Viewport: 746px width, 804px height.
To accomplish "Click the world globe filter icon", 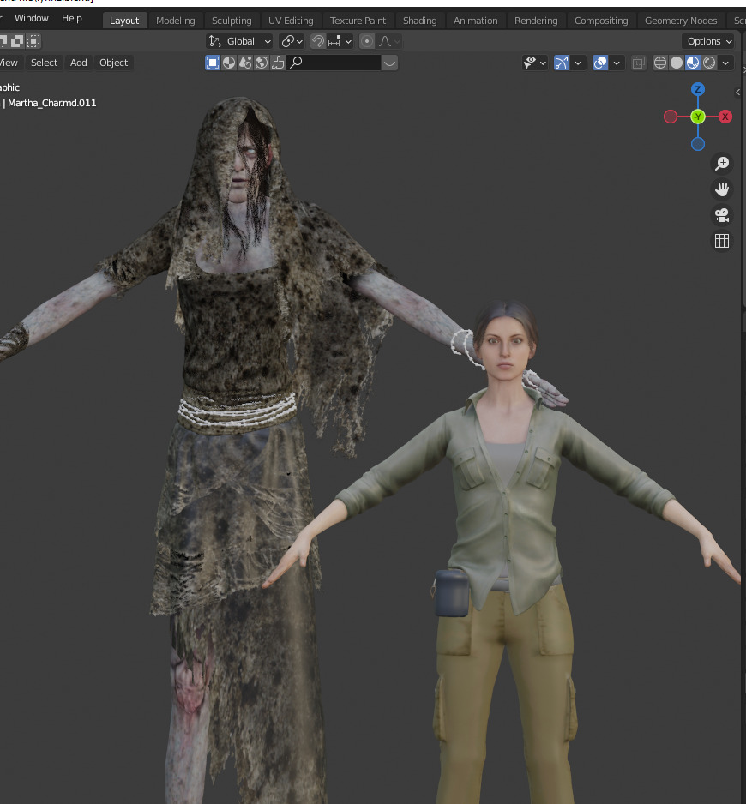I will (x=262, y=63).
